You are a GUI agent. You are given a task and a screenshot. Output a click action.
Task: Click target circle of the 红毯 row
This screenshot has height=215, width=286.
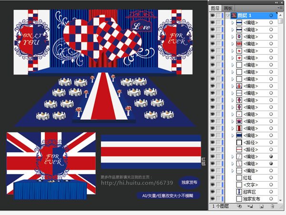click(271, 177)
